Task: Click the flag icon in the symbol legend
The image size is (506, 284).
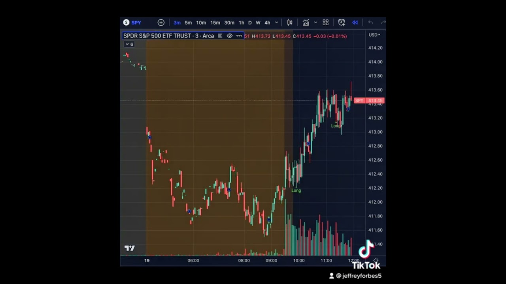Action: 220,36
